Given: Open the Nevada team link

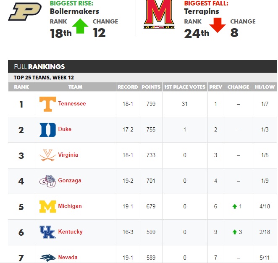Looking at the screenshot, I should (68, 257).
